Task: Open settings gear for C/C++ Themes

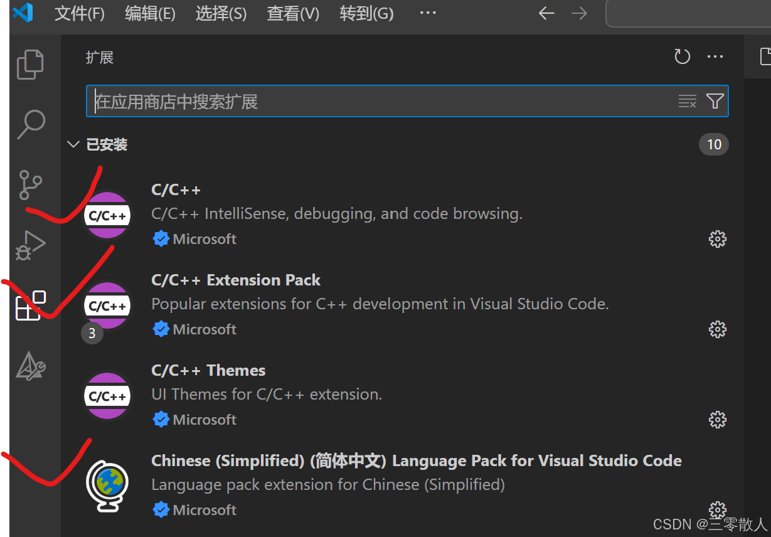Action: (717, 419)
